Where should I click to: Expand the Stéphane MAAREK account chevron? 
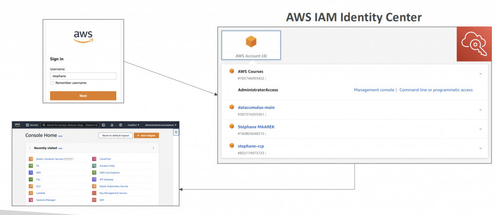[x=480, y=129]
